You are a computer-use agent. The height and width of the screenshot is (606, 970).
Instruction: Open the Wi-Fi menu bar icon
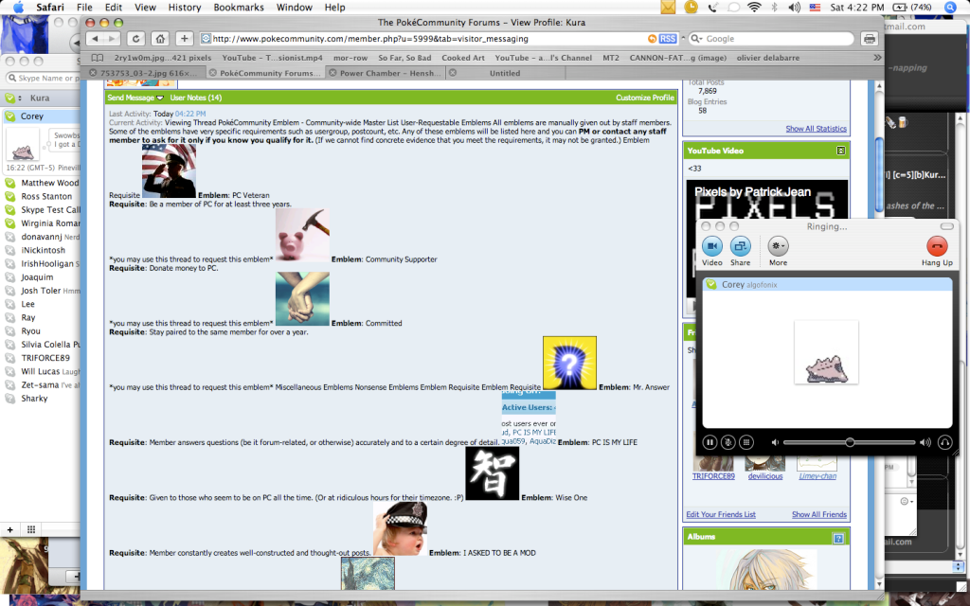[x=754, y=8]
